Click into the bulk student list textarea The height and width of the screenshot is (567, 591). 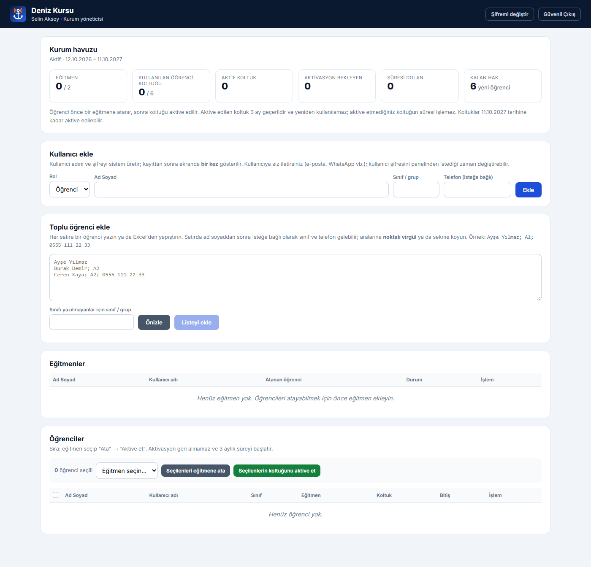pos(295,278)
